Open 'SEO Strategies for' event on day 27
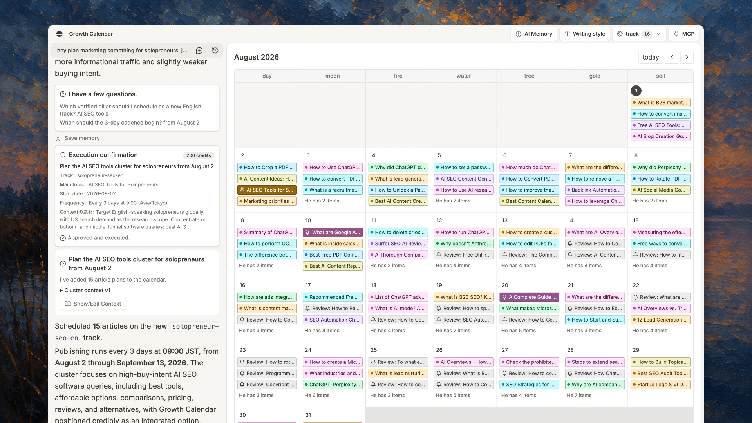The image size is (752, 423). click(x=529, y=385)
